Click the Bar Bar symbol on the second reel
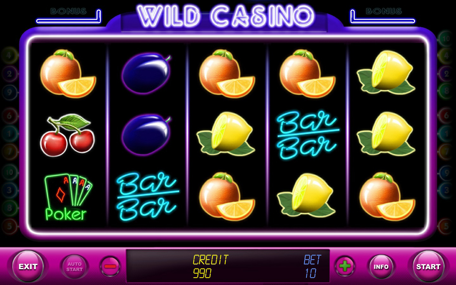 click(x=148, y=196)
